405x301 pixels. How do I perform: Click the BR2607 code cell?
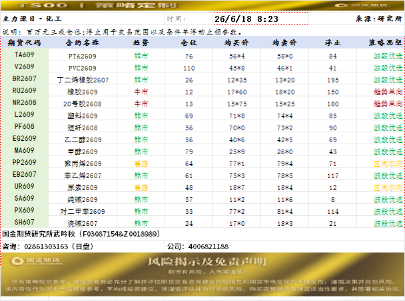(x=25, y=78)
